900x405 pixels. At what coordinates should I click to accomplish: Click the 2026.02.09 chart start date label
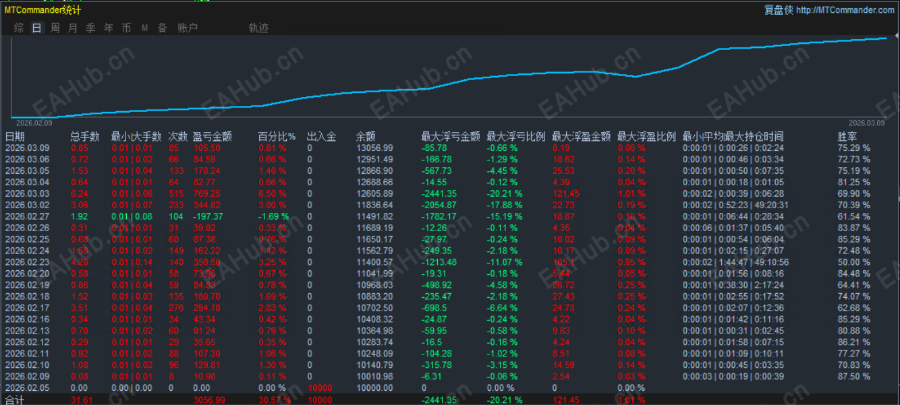34,123
